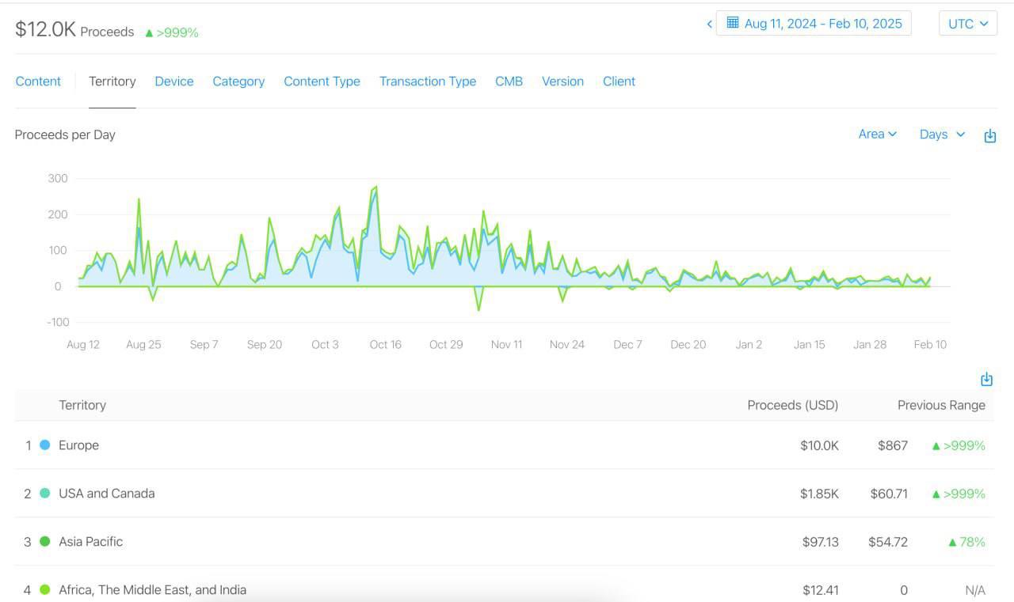Image resolution: width=1014 pixels, height=602 pixels.
Task: Open the Area chart type dropdown
Action: point(876,134)
